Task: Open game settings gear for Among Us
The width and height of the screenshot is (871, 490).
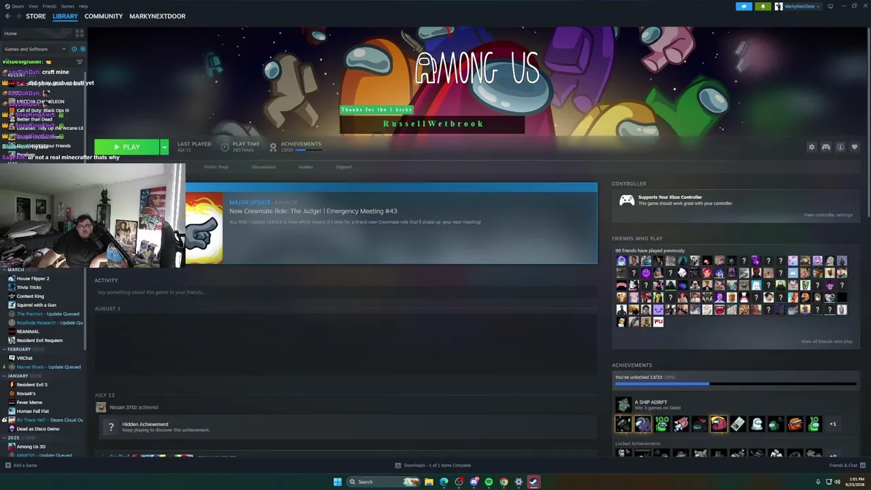Action: pos(811,147)
